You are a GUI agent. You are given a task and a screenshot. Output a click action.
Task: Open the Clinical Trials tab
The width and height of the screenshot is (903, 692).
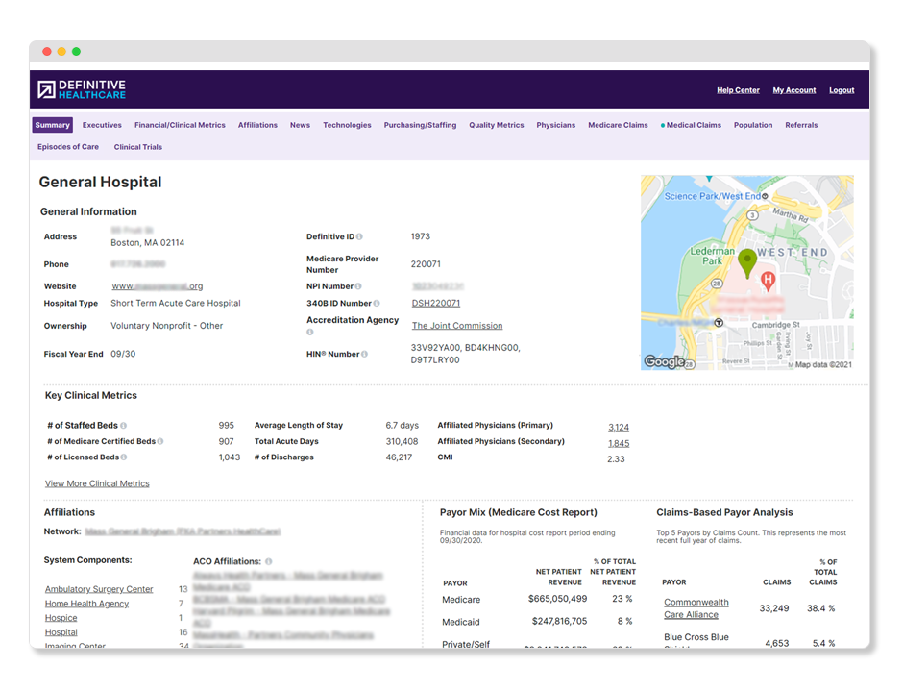[x=138, y=147]
